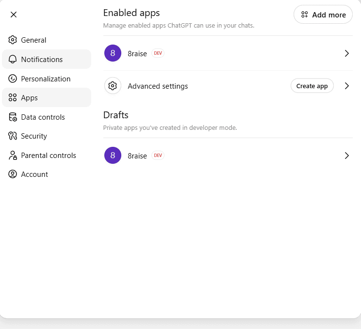Click the purple 8raise avatar under Drafts
This screenshot has height=329, width=361.
pyautogui.click(x=113, y=156)
